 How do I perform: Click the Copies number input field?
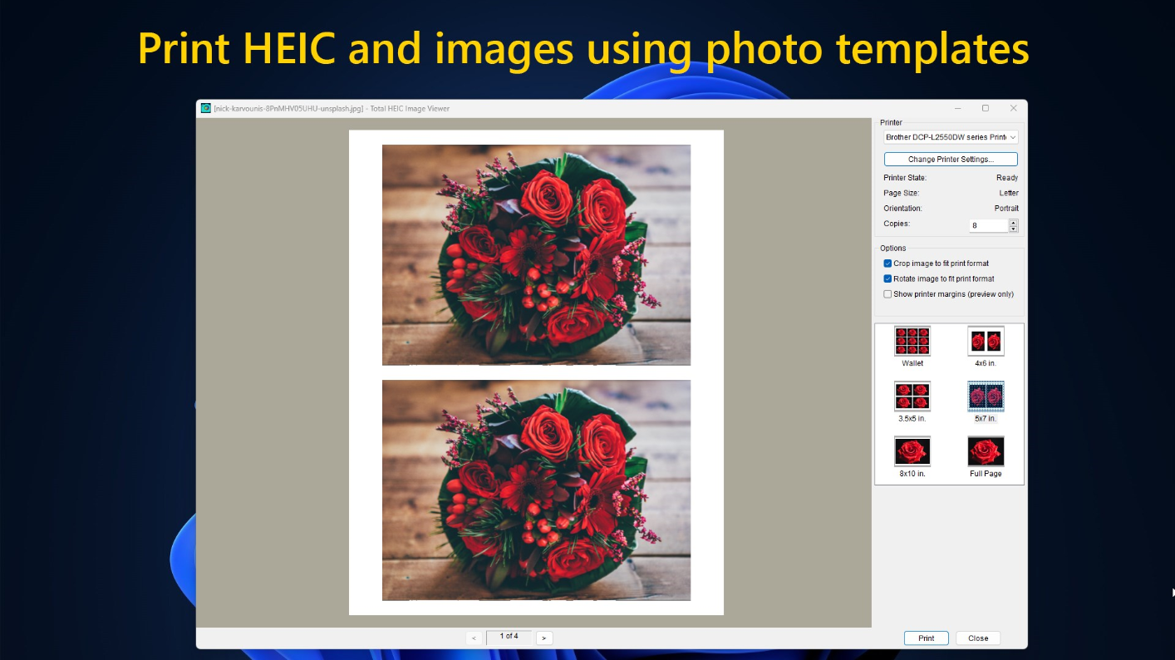tap(987, 225)
